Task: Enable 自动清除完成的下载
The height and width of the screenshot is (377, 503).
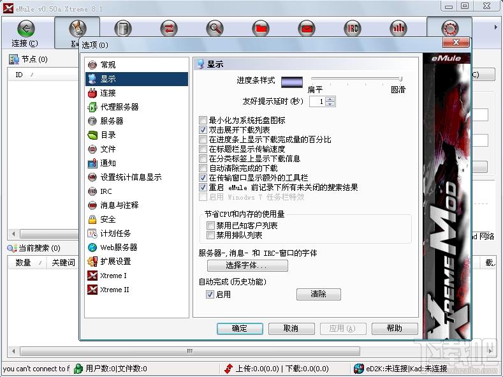Action: tap(203, 168)
